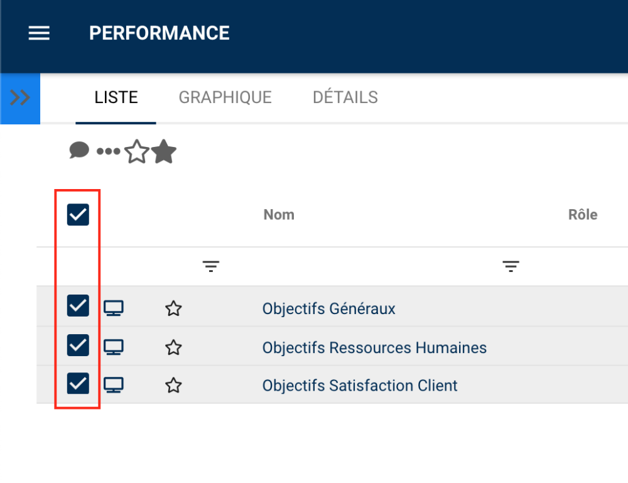Screen dimensions: 628x483
Task: Click monitor icon beside Objectifs Satisfaction Client
Action: (x=114, y=385)
